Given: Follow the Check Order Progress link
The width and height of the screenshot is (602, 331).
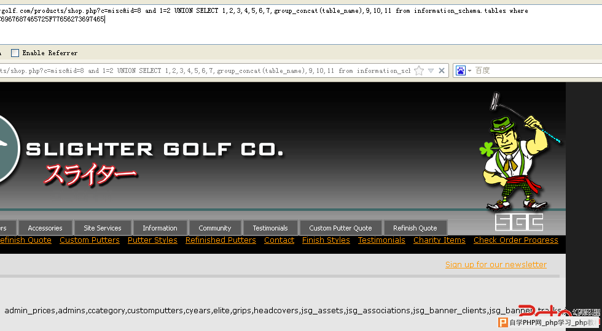Looking at the screenshot, I should pos(515,240).
